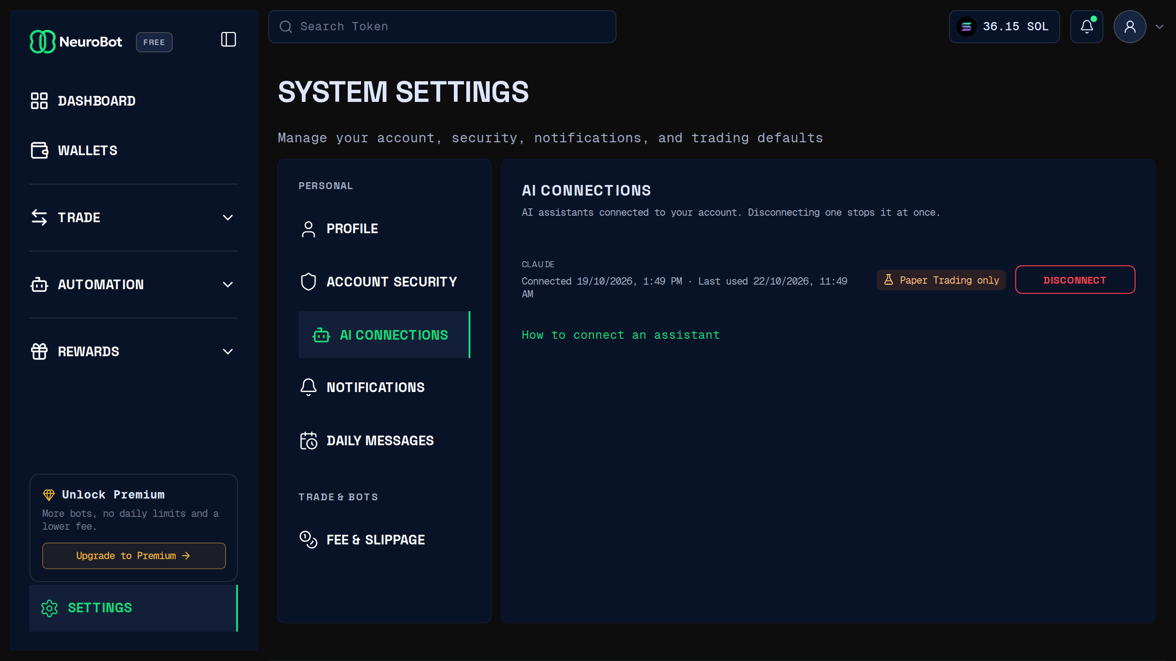Open Settings in the sidebar
1176x661 pixels.
(134, 608)
